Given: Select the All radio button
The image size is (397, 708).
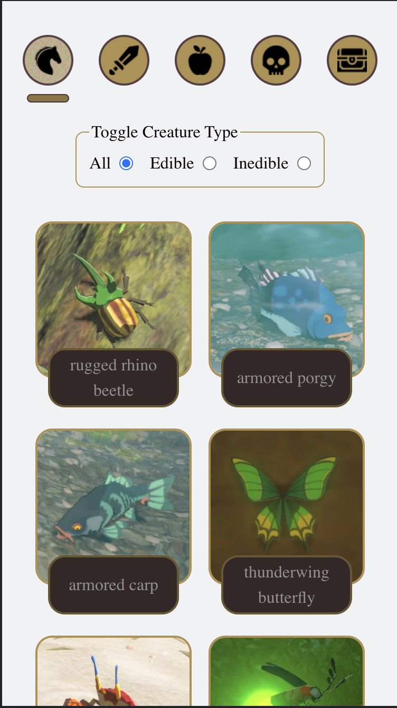Looking at the screenshot, I should (126, 163).
